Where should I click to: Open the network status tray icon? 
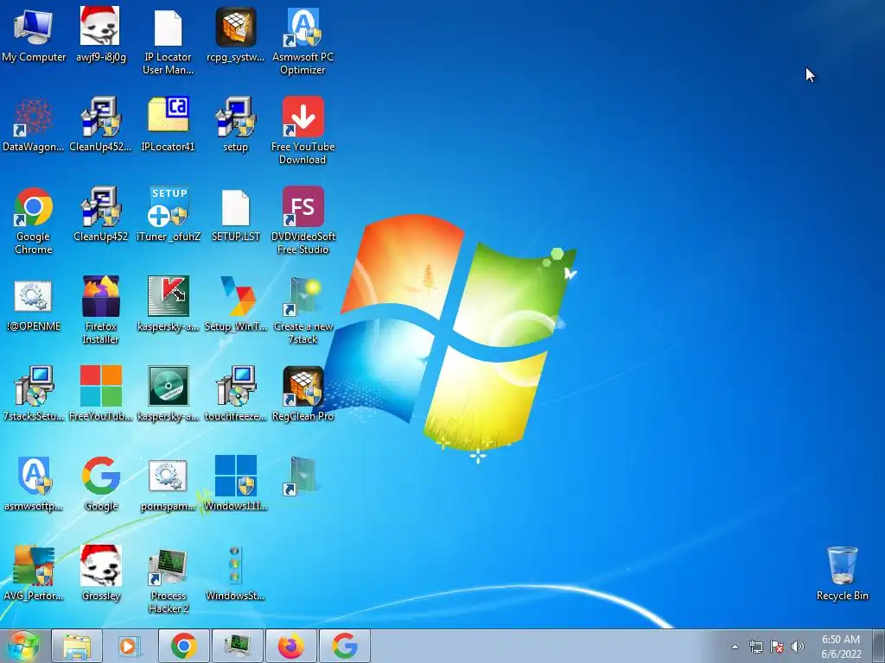tap(755, 647)
